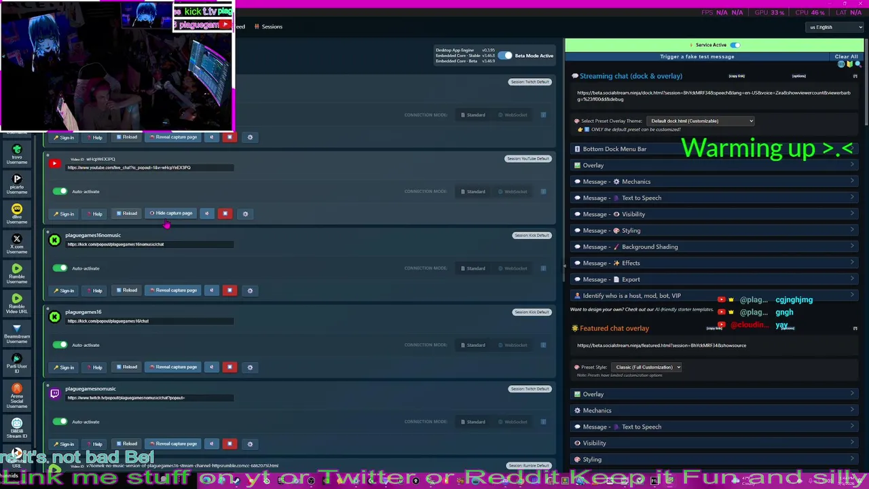Expand the Message - Export section
The image size is (869, 489).
point(714,280)
